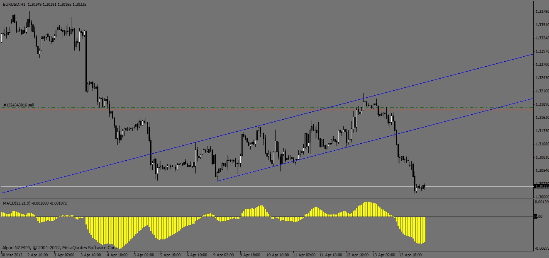Click the 3 Apr 18:00 time label
The height and width of the screenshot is (258, 549).
(x=90, y=255)
